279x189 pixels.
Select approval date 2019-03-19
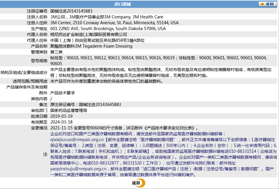click(x=61, y=116)
